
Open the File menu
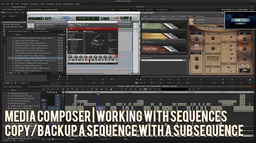pyautogui.click(x=2, y=4)
